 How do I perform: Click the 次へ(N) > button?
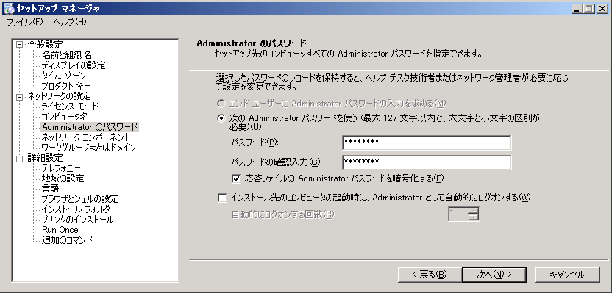coord(494,275)
